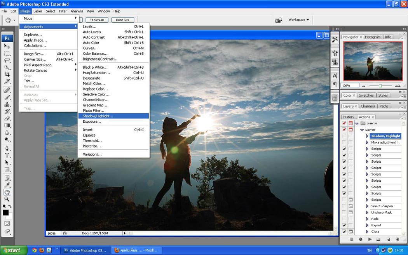This screenshot has width=408, height=255.
Task: Click the Navigator zoom slider handle
Action: 380,85
